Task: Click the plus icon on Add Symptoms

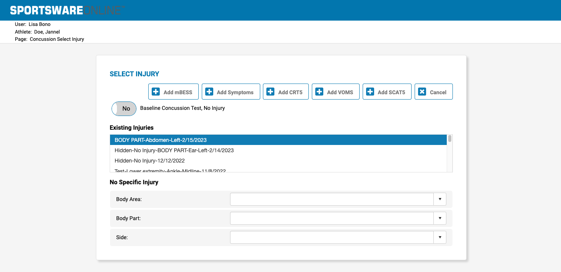Action: pos(209,92)
